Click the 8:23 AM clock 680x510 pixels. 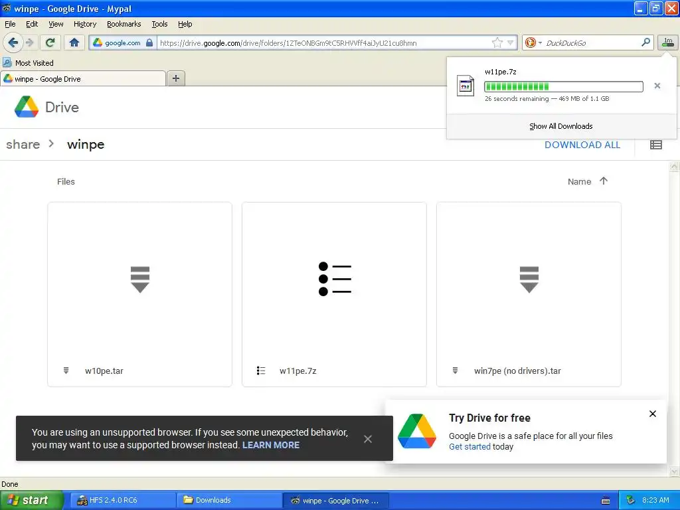[655, 500]
